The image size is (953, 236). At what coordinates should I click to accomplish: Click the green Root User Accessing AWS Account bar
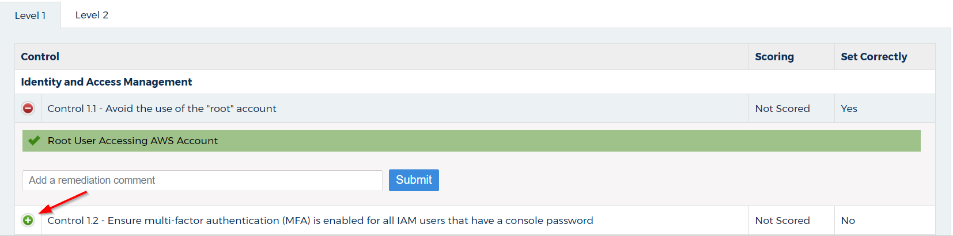click(x=471, y=141)
